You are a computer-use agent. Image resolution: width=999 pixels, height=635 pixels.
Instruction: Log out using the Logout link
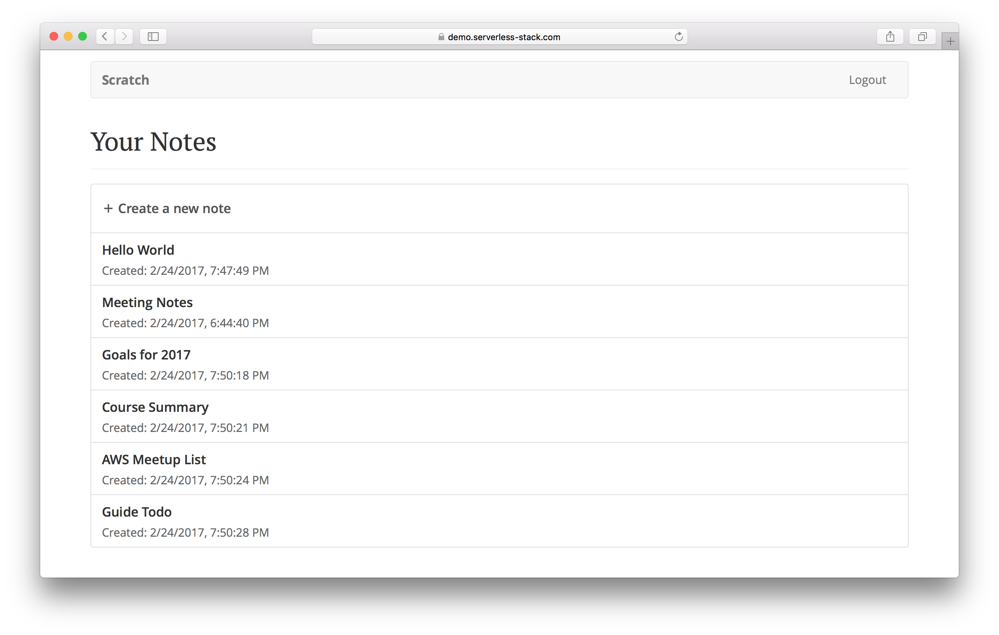(867, 80)
